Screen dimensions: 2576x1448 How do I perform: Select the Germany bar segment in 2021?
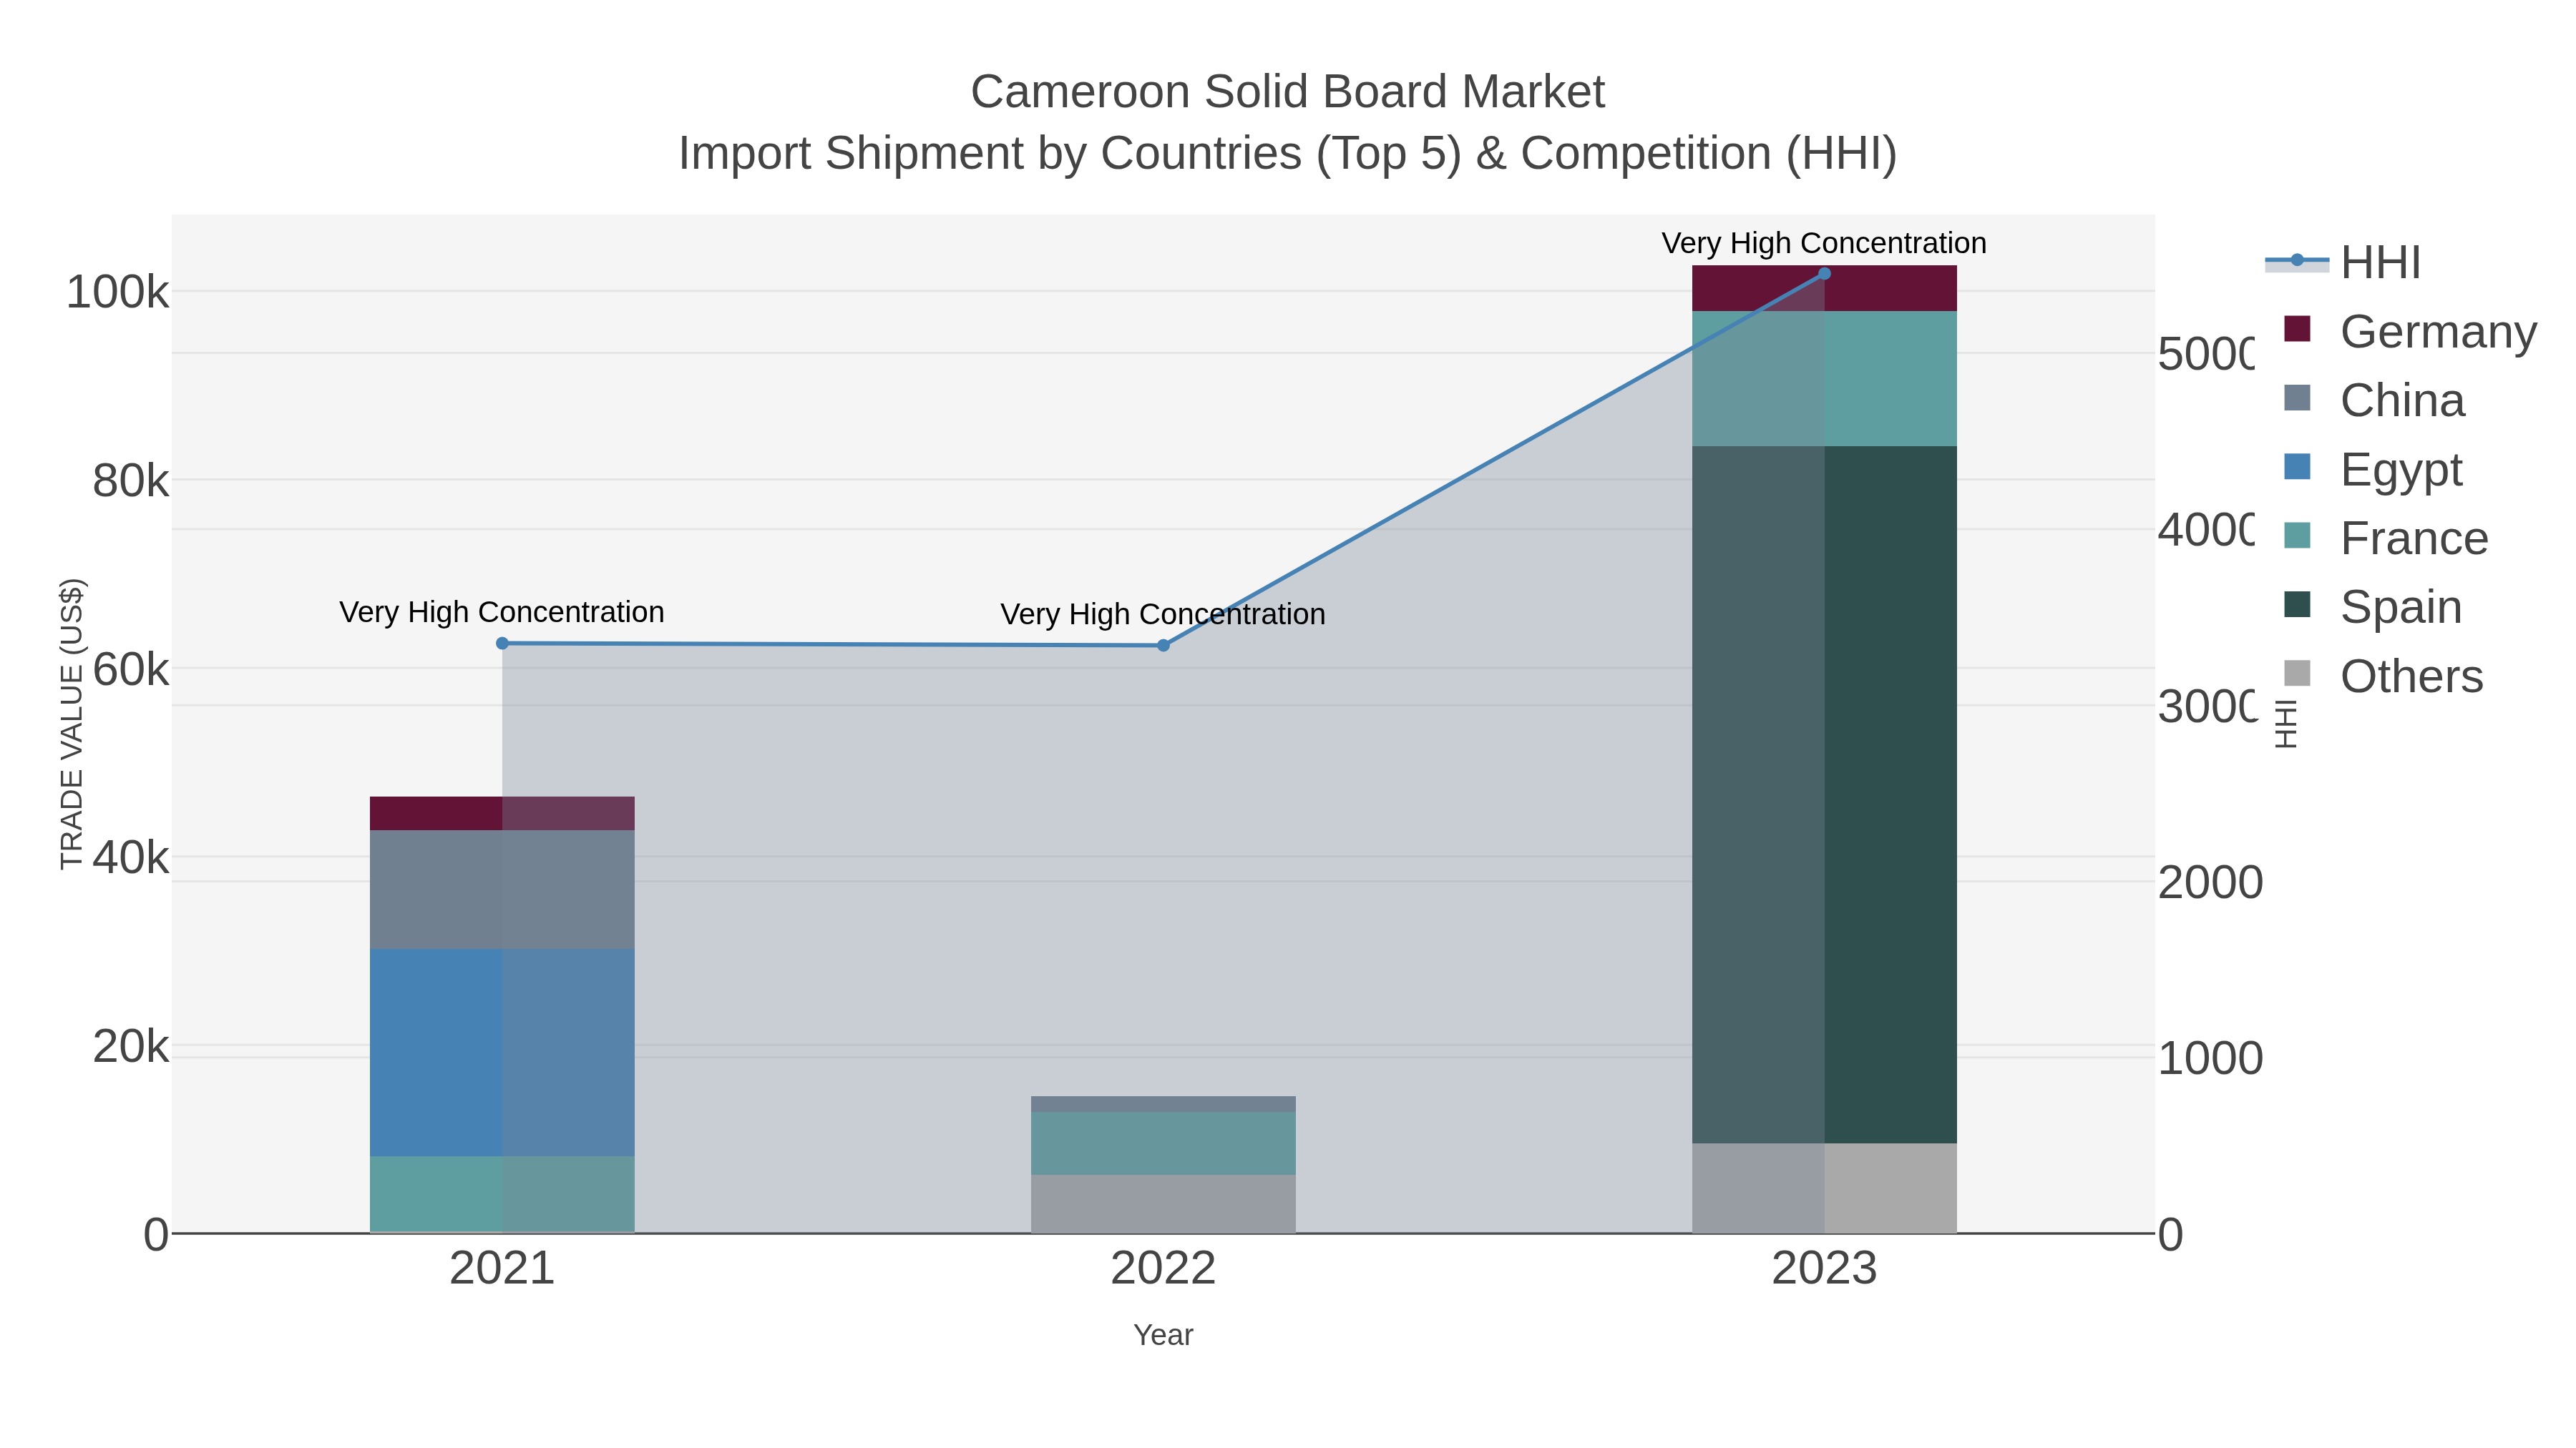502,814
